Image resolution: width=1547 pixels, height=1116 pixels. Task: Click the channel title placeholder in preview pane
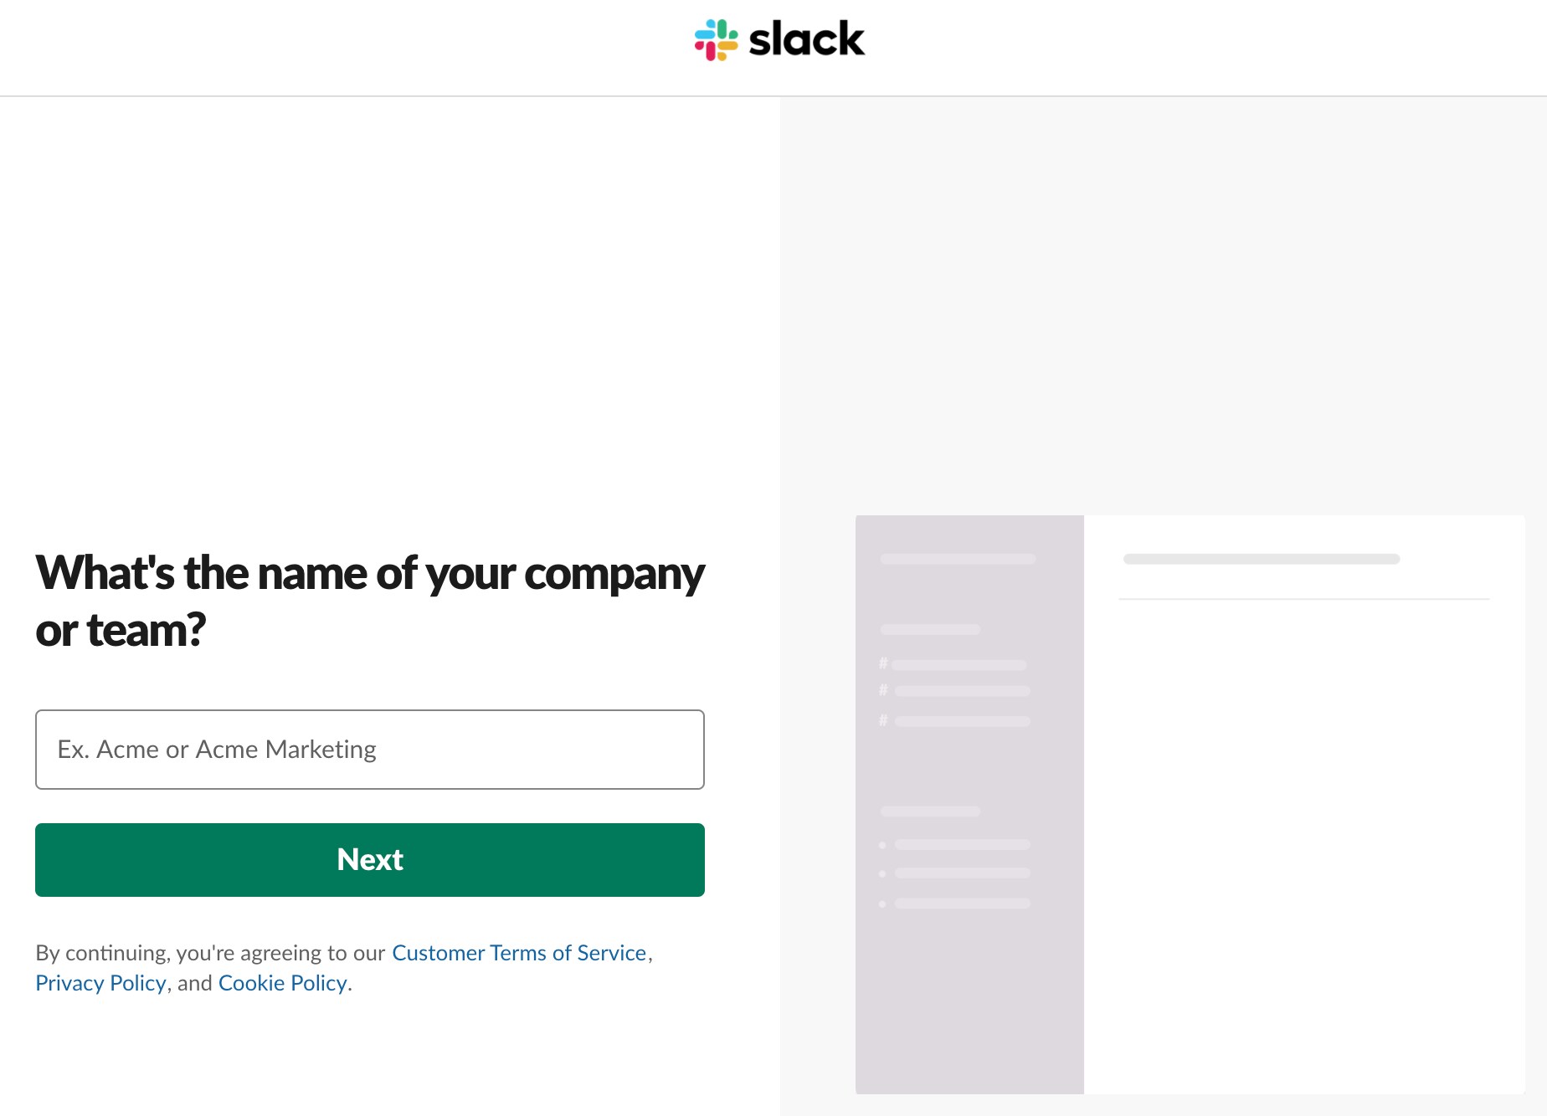(1262, 559)
